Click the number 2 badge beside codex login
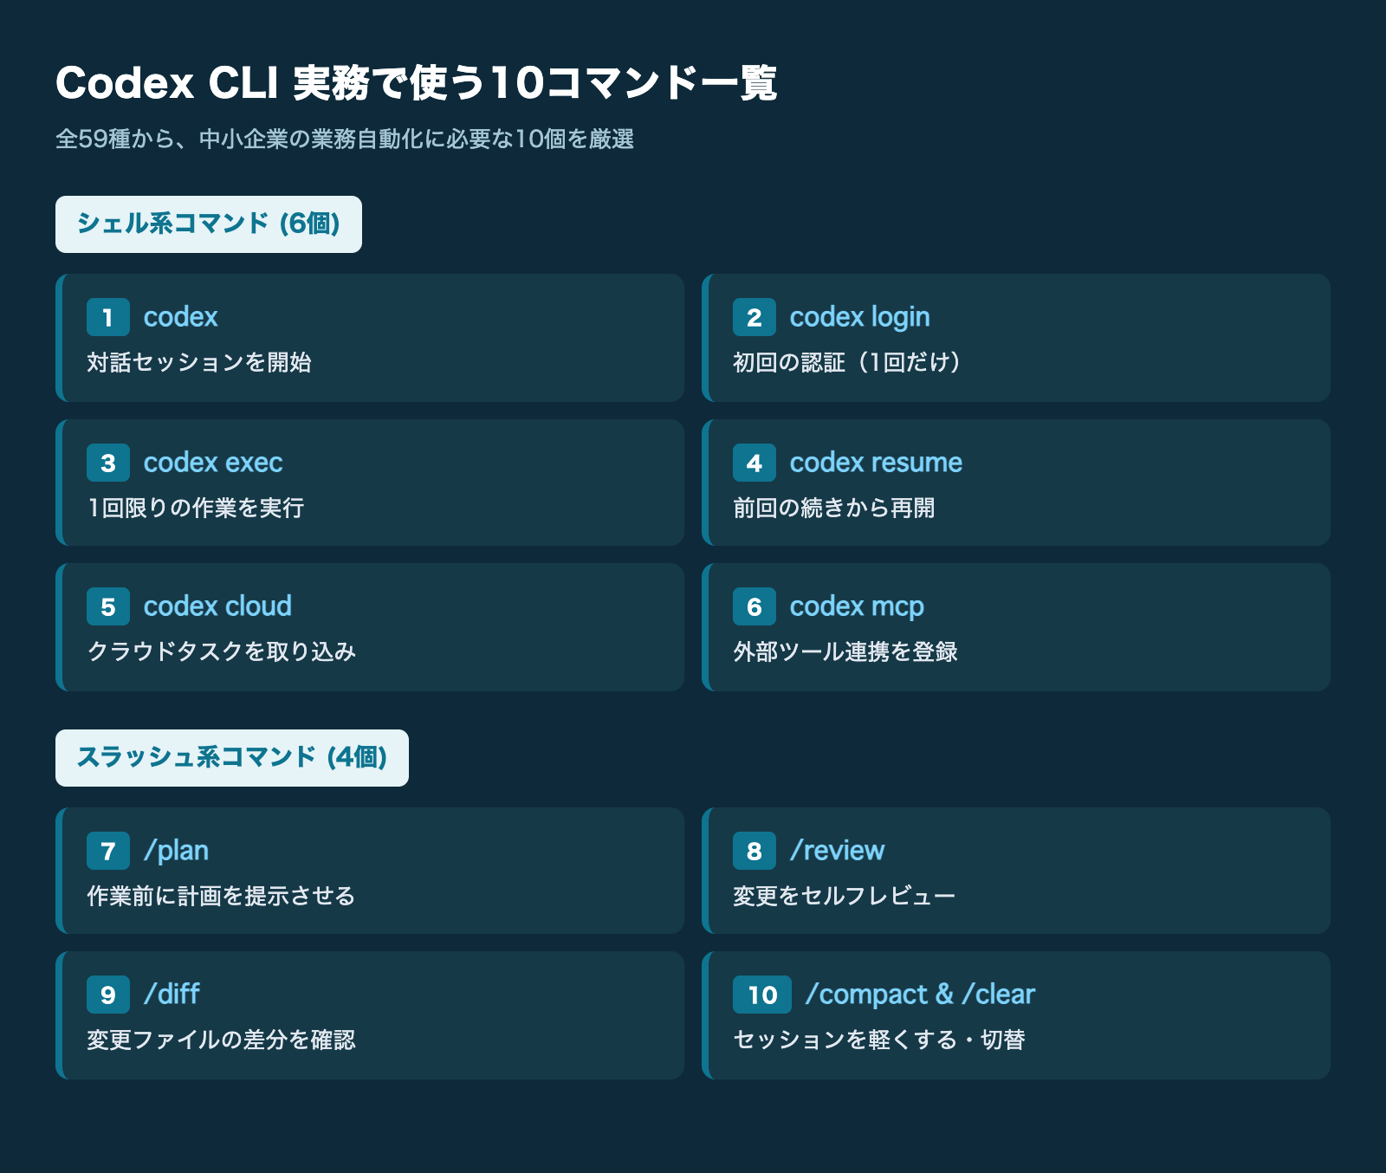Screen dimensions: 1386x1173 755,317
